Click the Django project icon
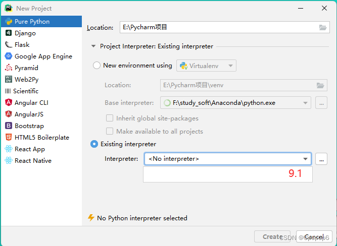337x246 pixels. point(9,33)
